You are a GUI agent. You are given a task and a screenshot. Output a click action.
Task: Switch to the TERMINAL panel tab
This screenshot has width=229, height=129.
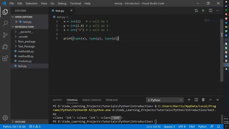[x=72, y=100]
